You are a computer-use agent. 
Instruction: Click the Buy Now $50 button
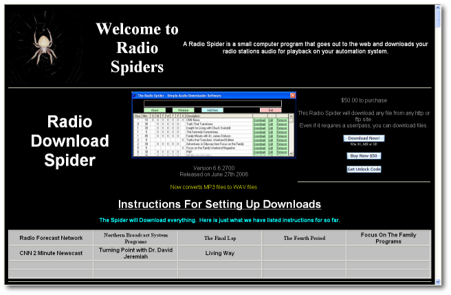click(x=364, y=156)
